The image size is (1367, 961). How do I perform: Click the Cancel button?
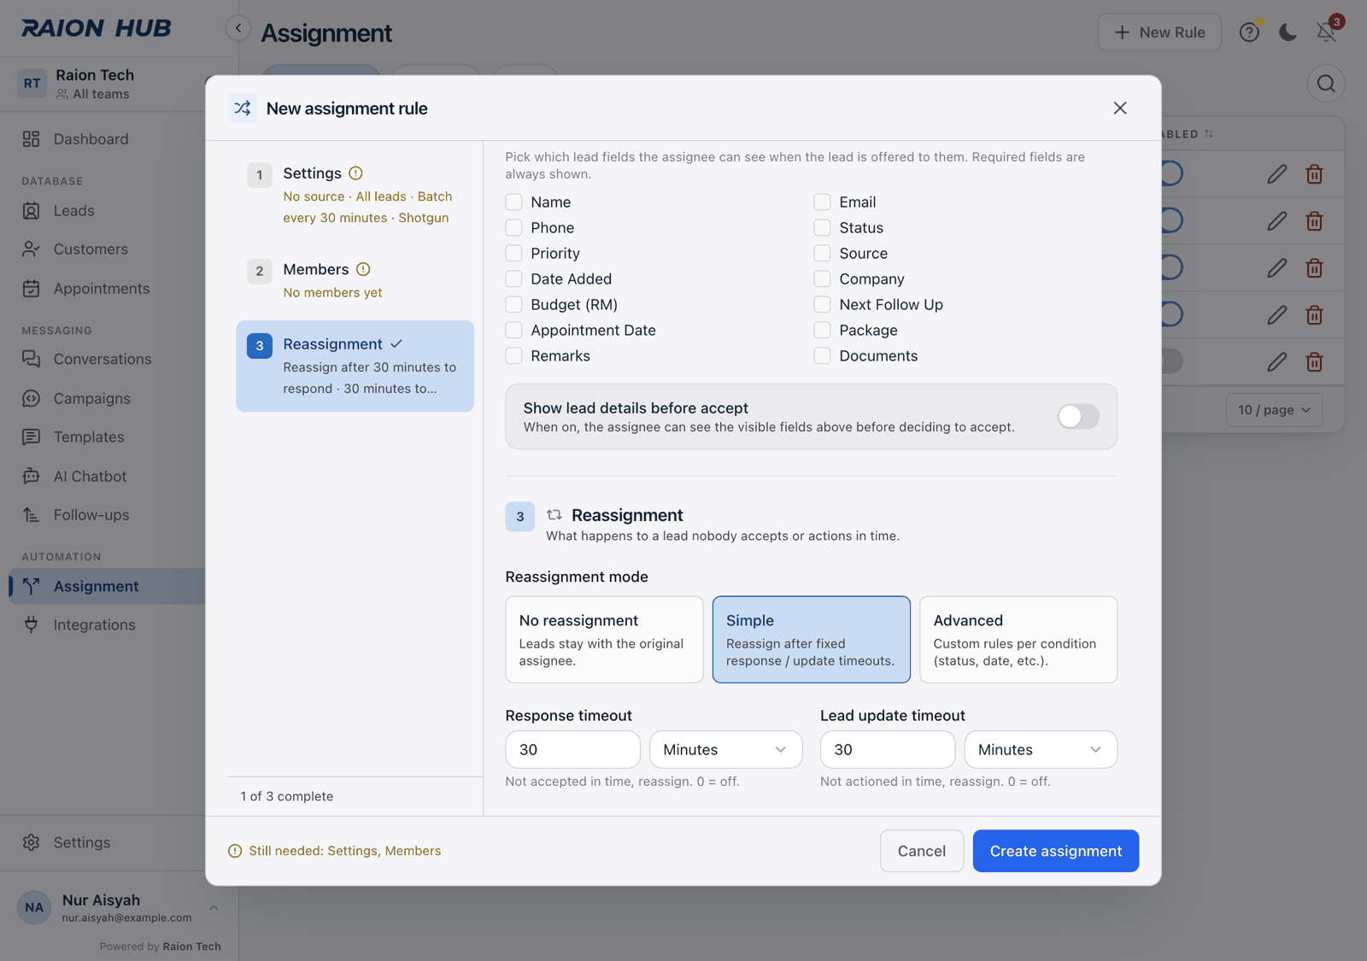coord(922,851)
